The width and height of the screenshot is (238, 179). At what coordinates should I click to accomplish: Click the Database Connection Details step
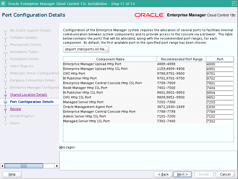[33, 80]
